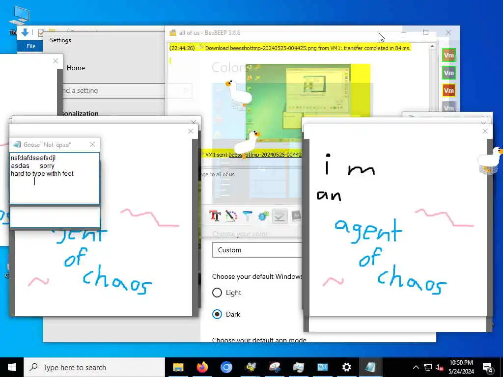Open the blue Chromium browser taskbar icon
Screen dimensions: 503x377
click(226, 367)
